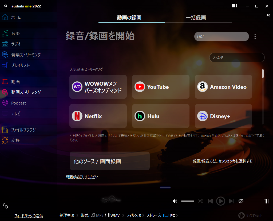Click the 人気動画ストリーミング section label
The image size is (273, 221).
pos(86,70)
